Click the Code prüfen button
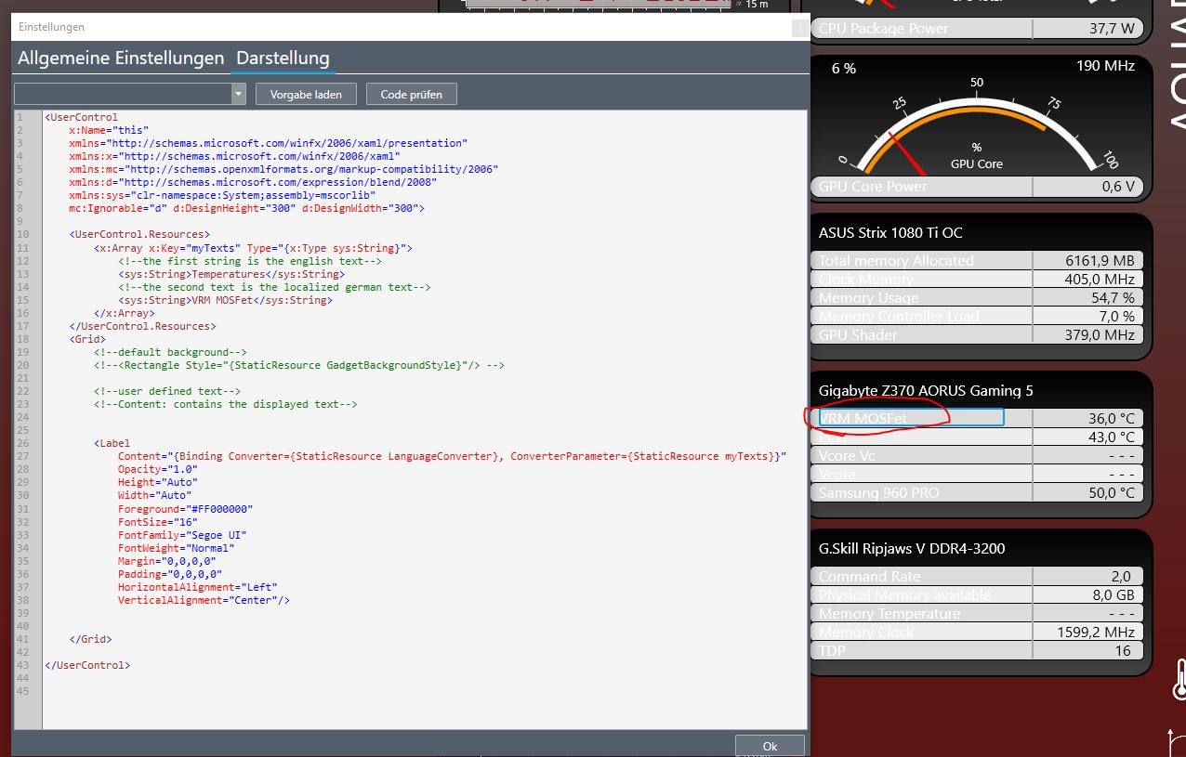 coord(412,94)
